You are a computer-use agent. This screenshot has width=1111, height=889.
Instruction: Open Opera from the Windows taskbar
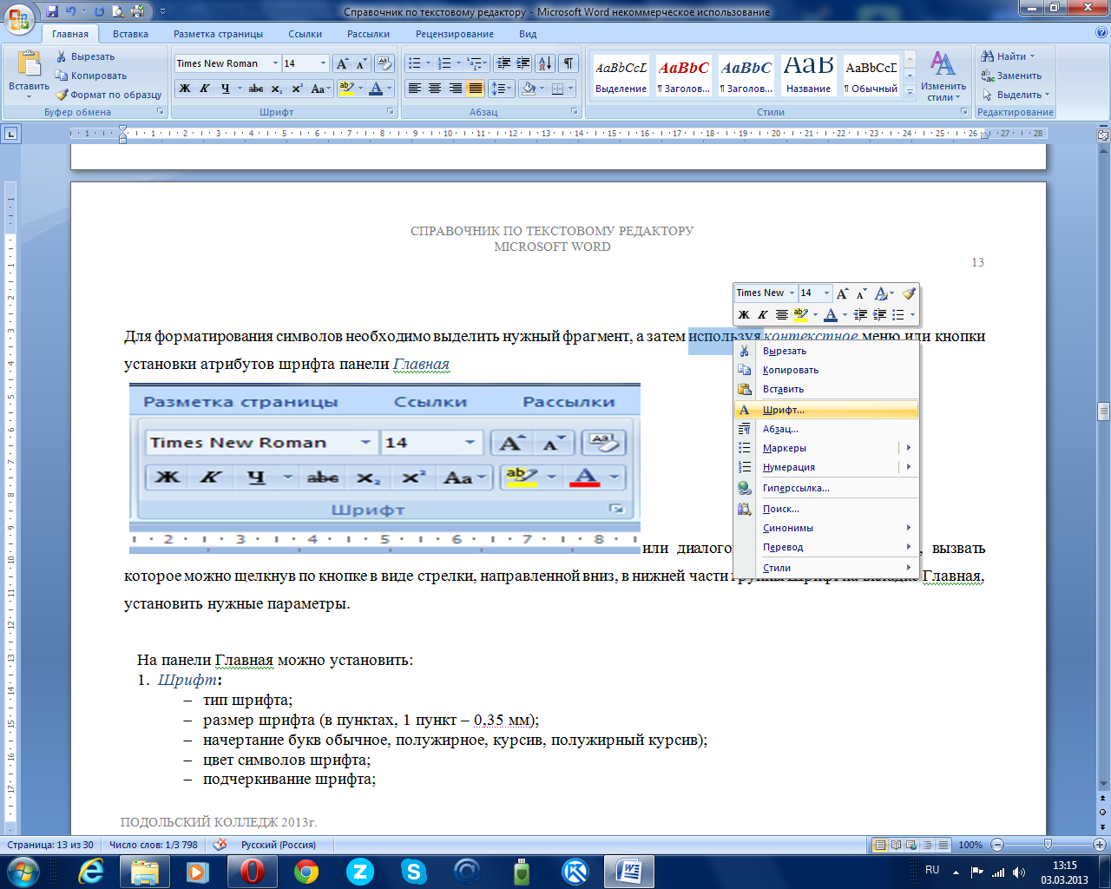[253, 871]
